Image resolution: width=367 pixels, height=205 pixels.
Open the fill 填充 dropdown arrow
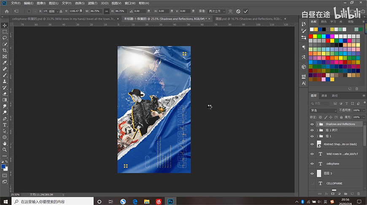pyautogui.click(x=364, y=117)
